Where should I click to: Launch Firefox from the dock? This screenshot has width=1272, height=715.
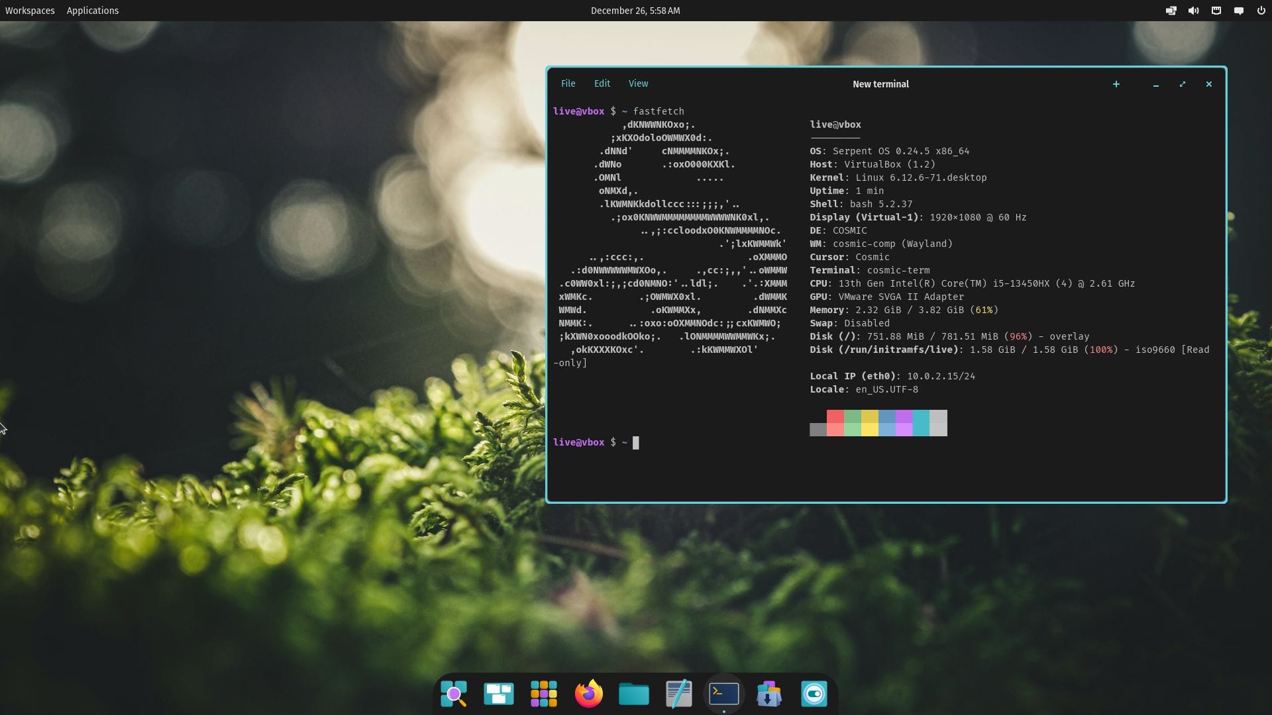589,694
